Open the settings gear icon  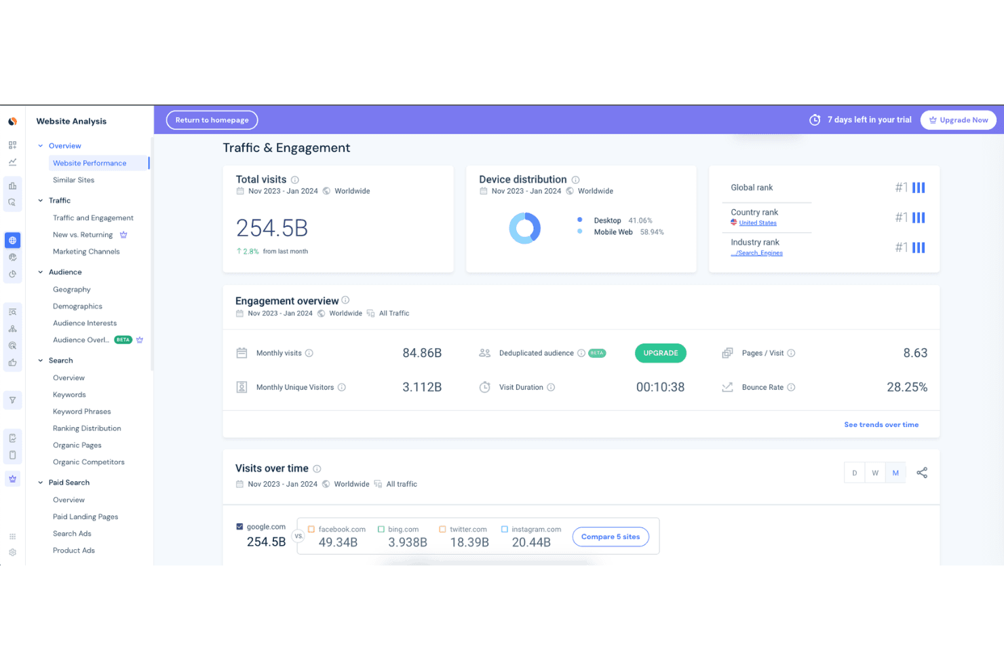(x=12, y=552)
